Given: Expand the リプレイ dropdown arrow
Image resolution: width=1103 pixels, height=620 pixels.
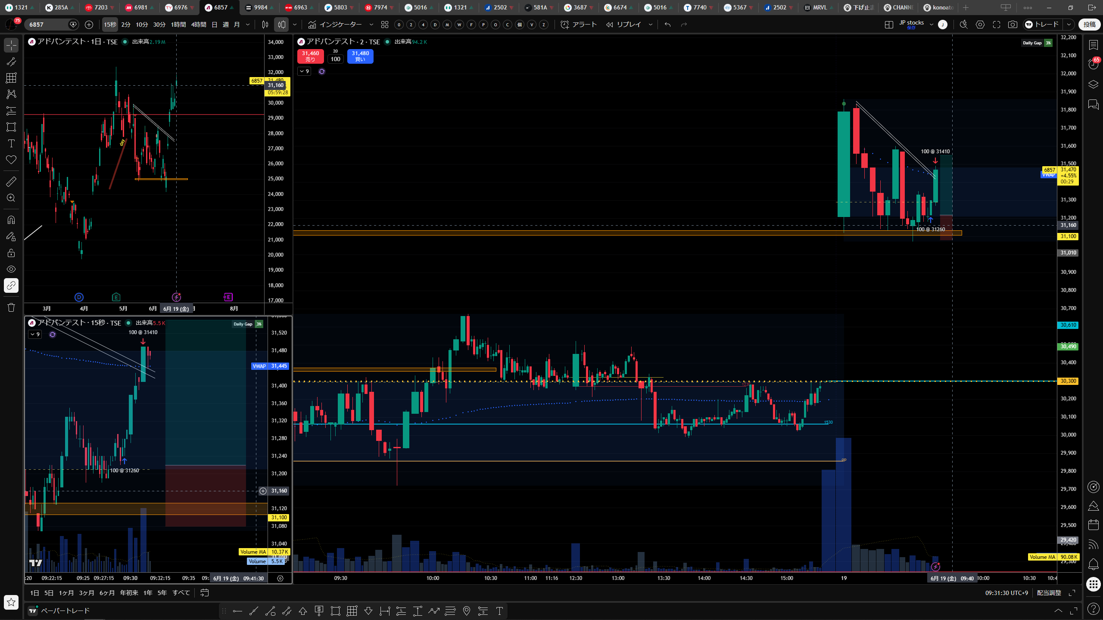Looking at the screenshot, I should (651, 25).
